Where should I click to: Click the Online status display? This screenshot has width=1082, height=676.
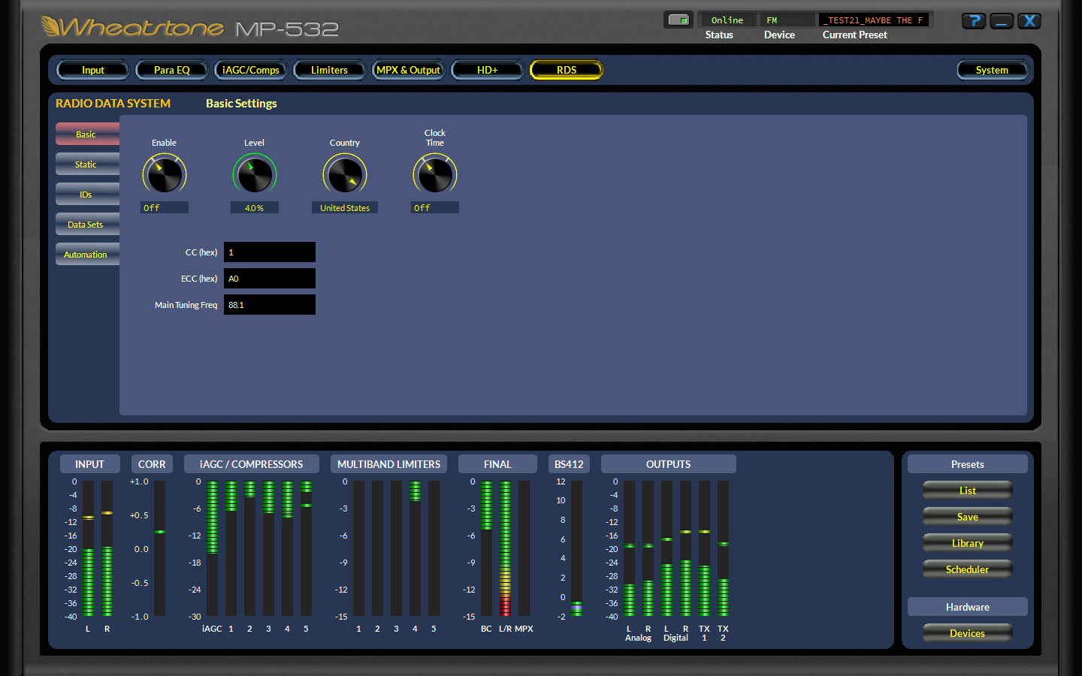pos(727,20)
